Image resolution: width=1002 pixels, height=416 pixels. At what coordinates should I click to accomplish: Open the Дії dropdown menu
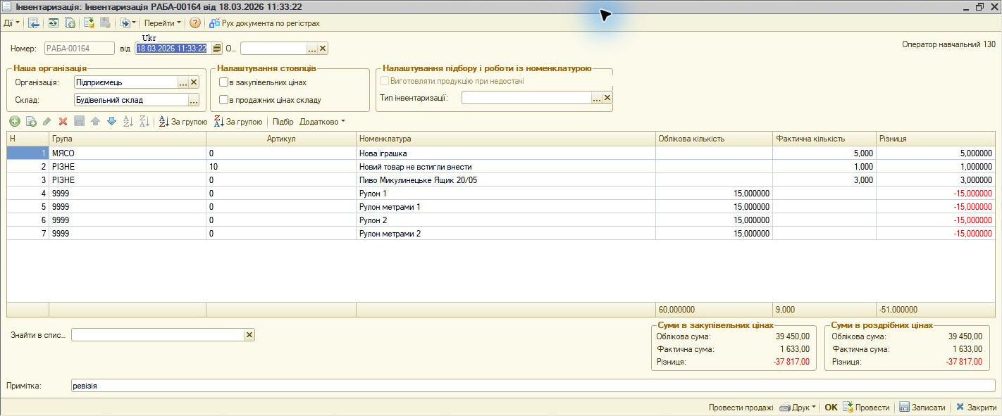click(11, 23)
